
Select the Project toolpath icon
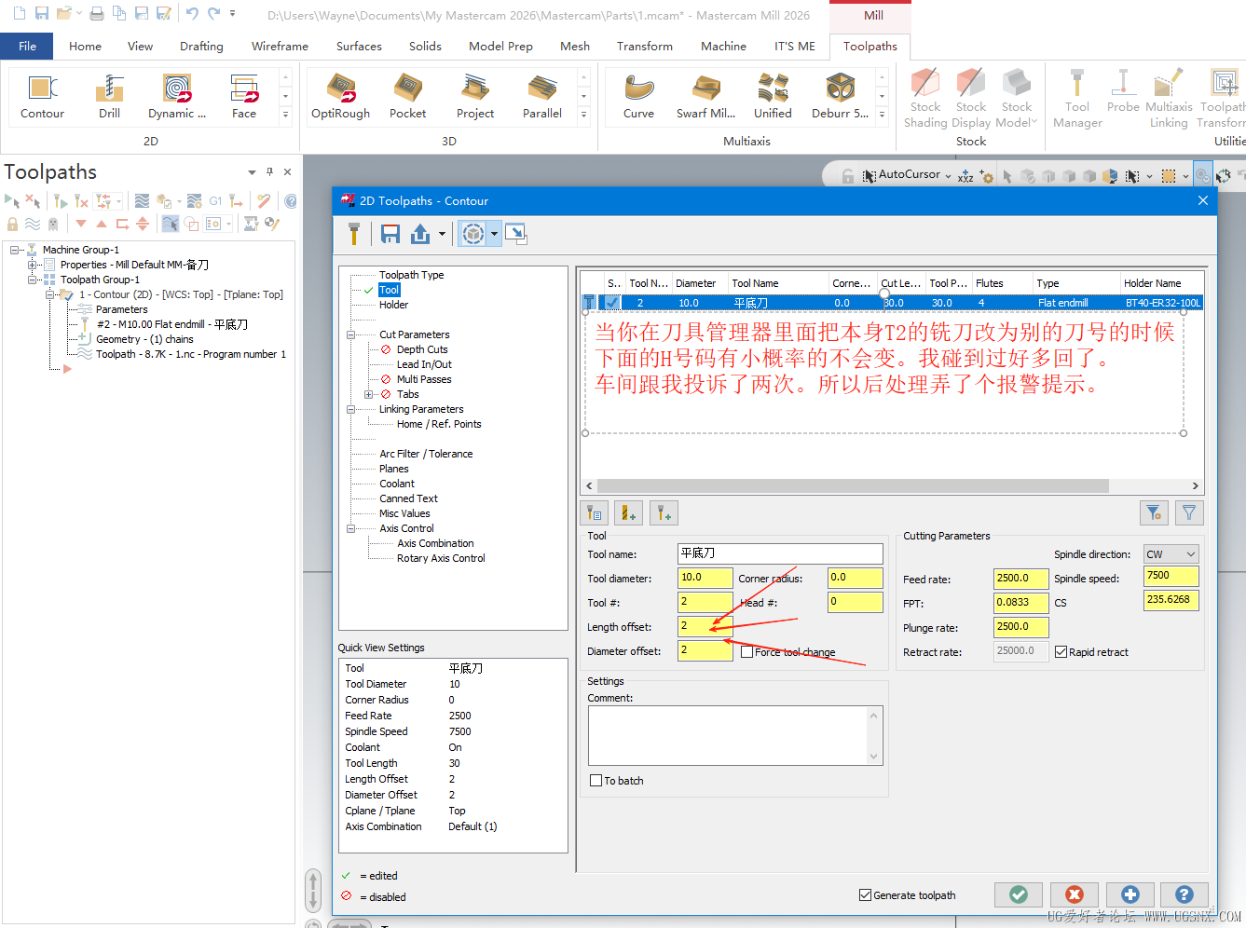pyautogui.click(x=475, y=97)
